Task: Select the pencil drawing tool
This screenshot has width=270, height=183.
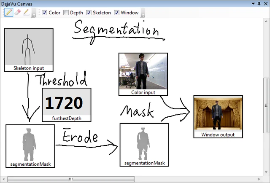Action: click(x=8, y=13)
